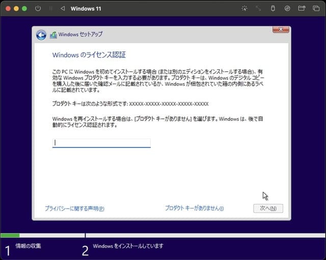
Task: Click the back triangle icon beside Windows 11
Action: coord(63,9)
